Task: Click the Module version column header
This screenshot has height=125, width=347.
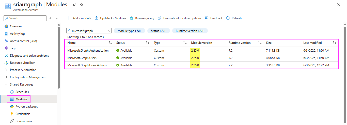Action: 201,43
